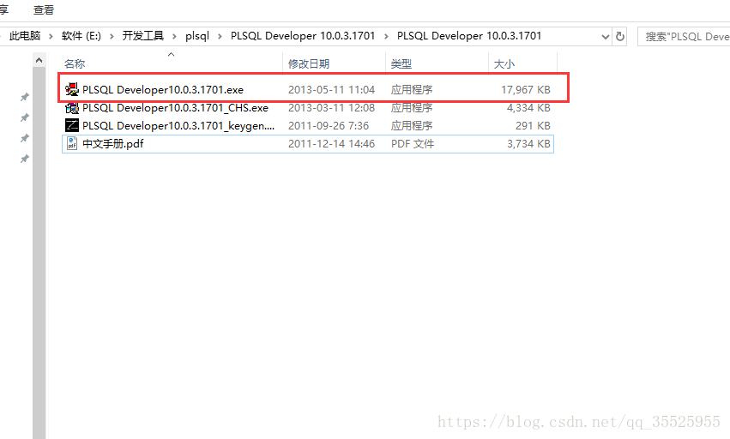This screenshot has width=730, height=439.
Task: Click the PLSQL Developer10.0.3.1701_CHS.exe icon
Action: point(72,107)
